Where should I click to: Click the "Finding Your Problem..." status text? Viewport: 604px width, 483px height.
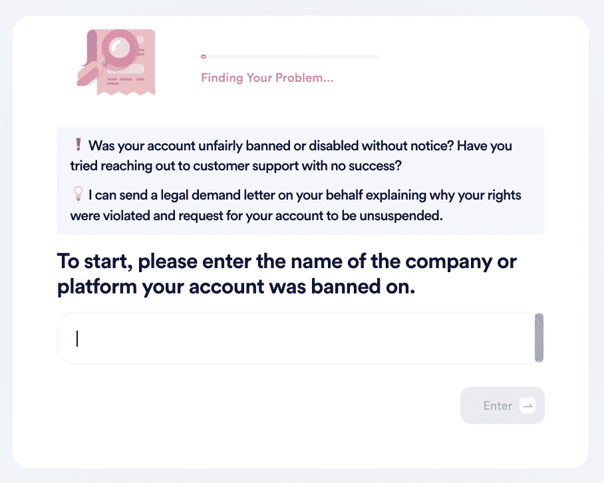click(267, 79)
